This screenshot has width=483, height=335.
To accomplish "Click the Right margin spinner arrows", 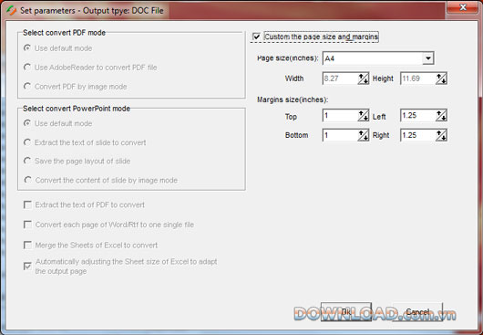I will [441, 135].
